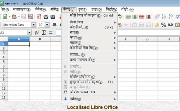This screenshot has width=180, height=111.
Task: Click the Print toolbar icon
Action: [x=46, y=17]
